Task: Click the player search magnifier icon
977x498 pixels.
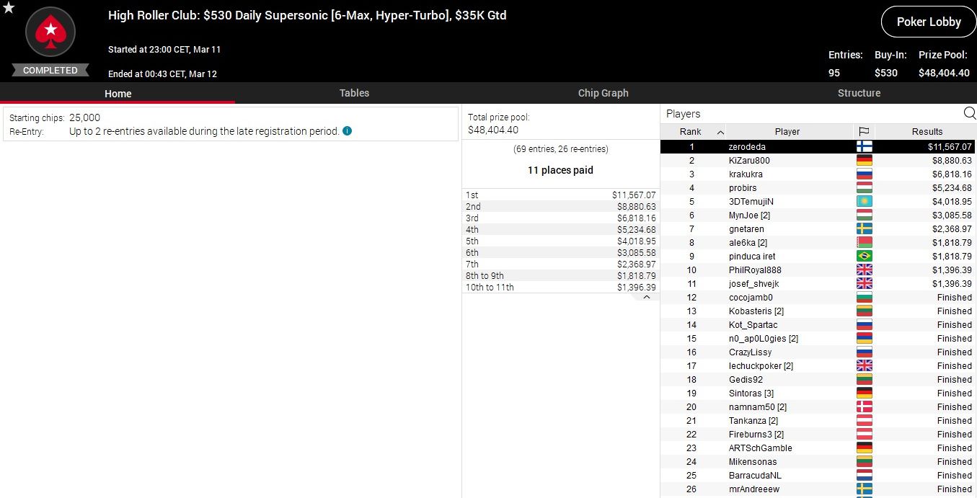Action: 969,113
